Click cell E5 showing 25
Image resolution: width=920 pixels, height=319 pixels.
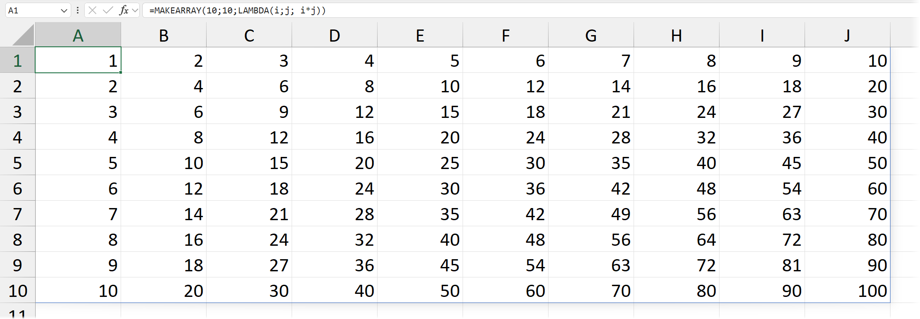pyautogui.click(x=420, y=163)
